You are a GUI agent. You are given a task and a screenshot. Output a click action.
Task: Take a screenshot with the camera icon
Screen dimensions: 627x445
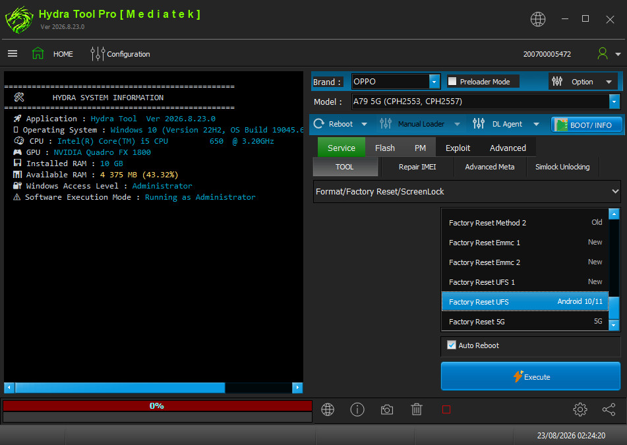pos(386,409)
